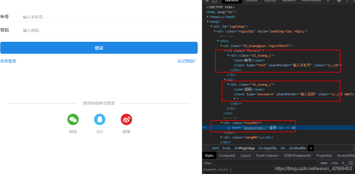Viewport: 355px width, 174px height.
Task: Select the DOCTYPE html line
Action: (x=220, y=7)
